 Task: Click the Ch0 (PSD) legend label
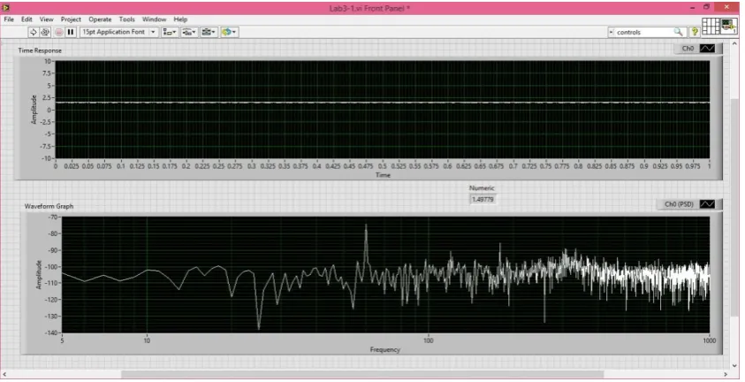(679, 204)
